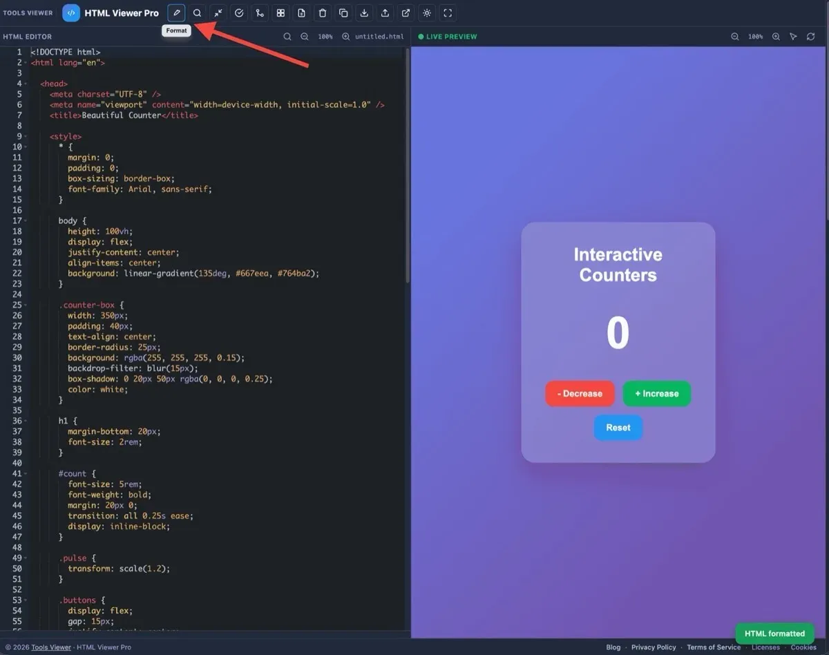Open the Tools Viewer footer link
The image size is (829, 655).
[51, 647]
